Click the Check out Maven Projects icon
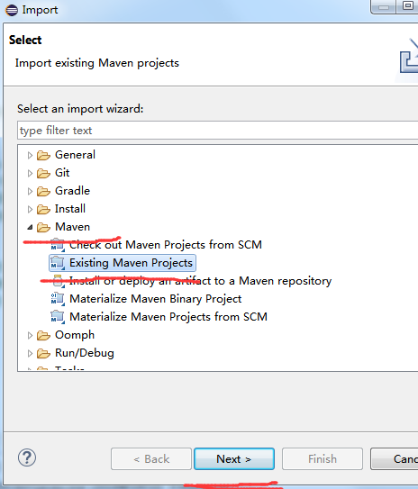 (x=58, y=245)
